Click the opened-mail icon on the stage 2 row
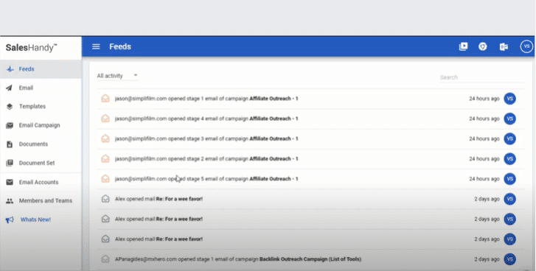Image resolution: width=536 pixels, height=271 pixels. (x=105, y=159)
